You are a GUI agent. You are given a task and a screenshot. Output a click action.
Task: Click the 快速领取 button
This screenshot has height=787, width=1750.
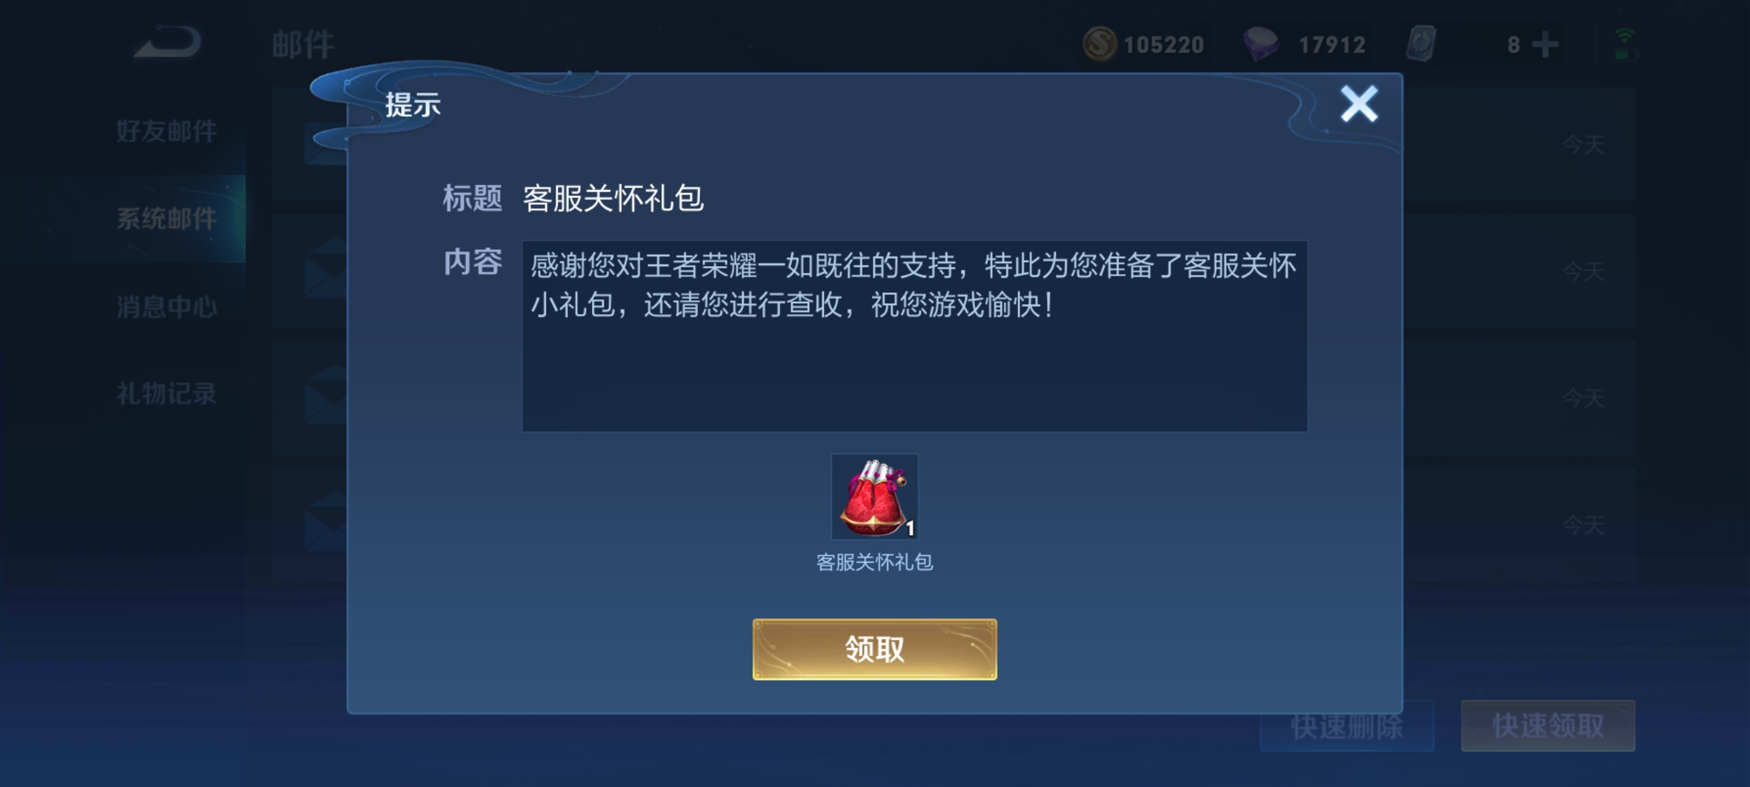pyautogui.click(x=1548, y=726)
